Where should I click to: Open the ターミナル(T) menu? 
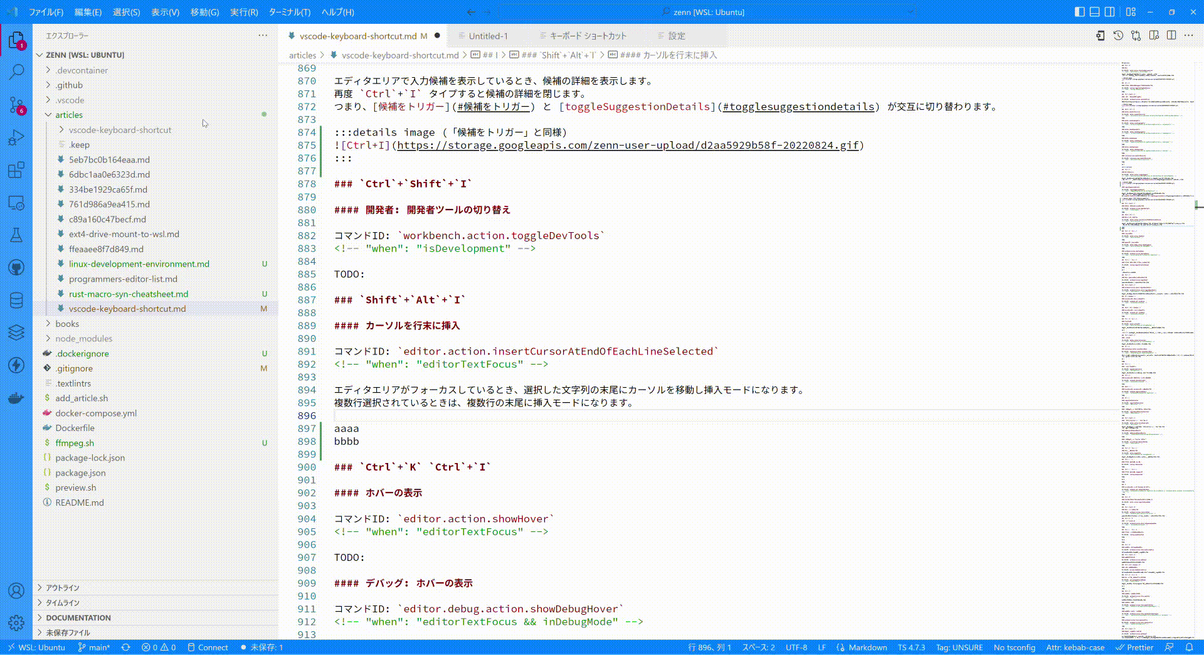[290, 12]
